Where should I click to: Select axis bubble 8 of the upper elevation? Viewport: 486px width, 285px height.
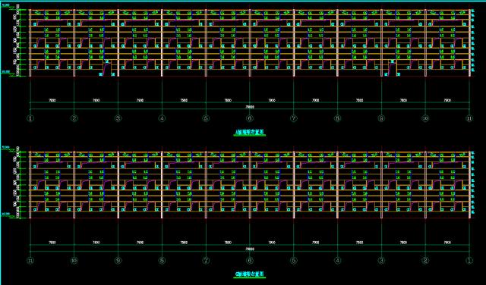pos(338,118)
